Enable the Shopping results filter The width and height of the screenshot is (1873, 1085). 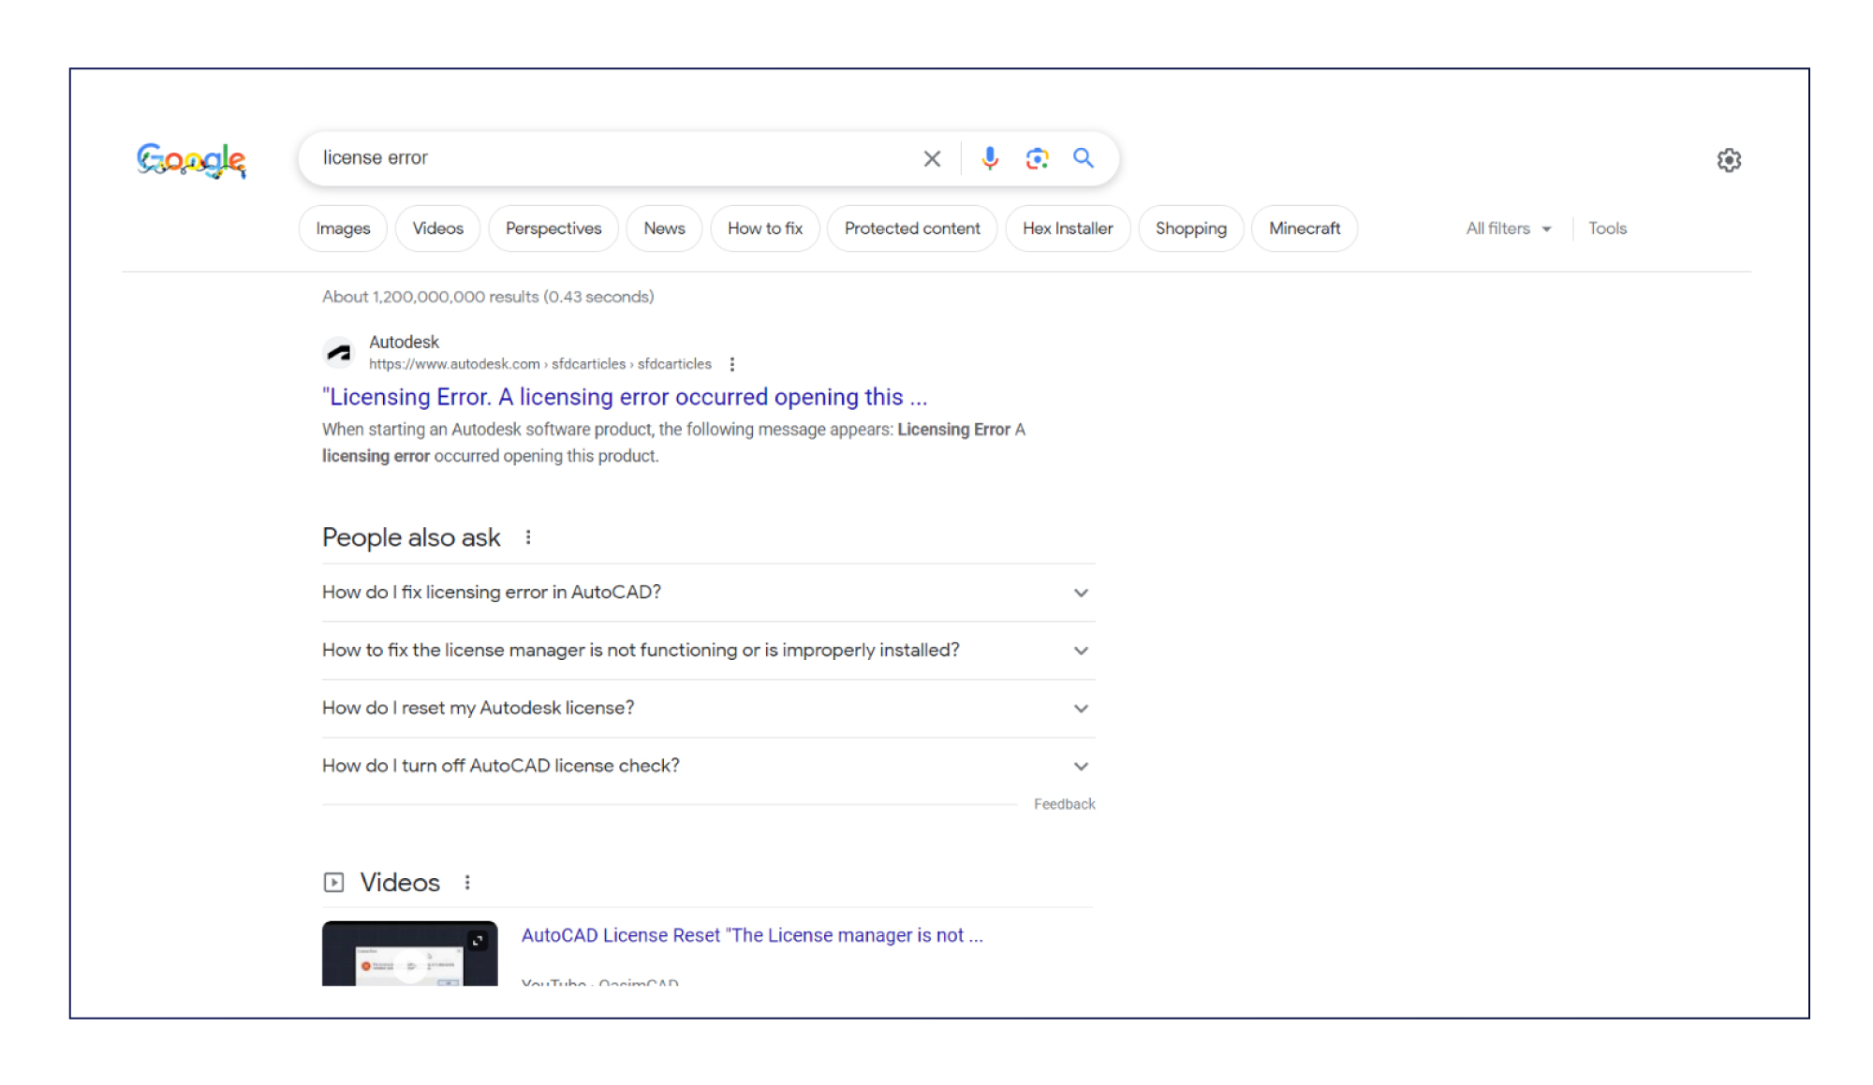[1190, 227]
